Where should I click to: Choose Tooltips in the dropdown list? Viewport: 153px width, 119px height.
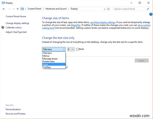54,67
